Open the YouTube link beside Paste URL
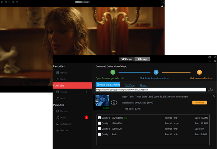 pos(130,85)
